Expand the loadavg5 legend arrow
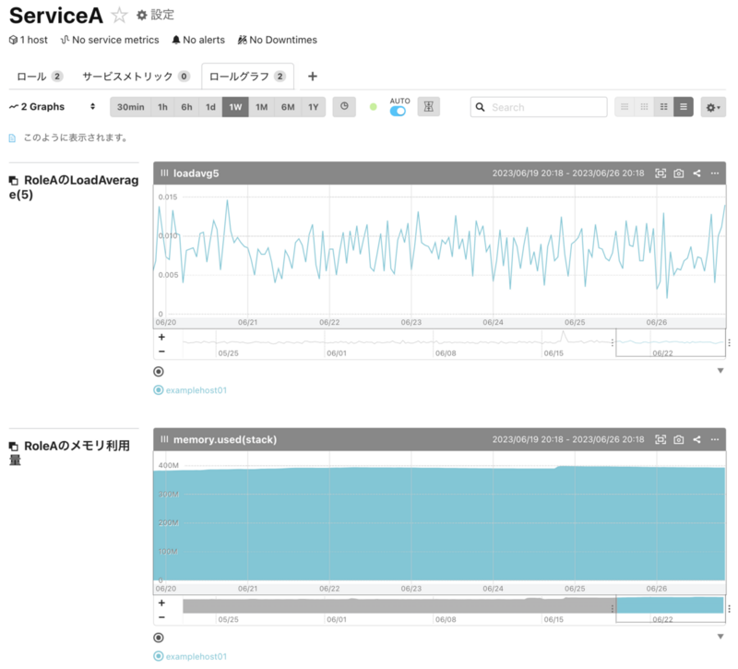 (x=720, y=371)
